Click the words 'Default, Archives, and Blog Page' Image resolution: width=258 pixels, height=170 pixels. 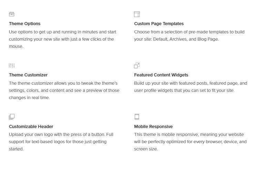pos(186,39)
